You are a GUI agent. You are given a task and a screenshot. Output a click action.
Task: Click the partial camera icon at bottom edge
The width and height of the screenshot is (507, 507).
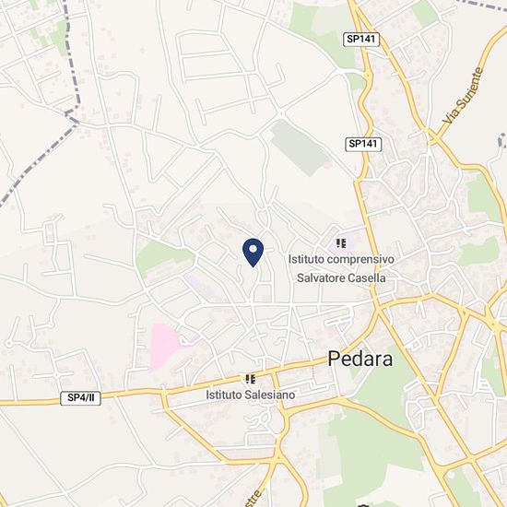tap(364, 505)
